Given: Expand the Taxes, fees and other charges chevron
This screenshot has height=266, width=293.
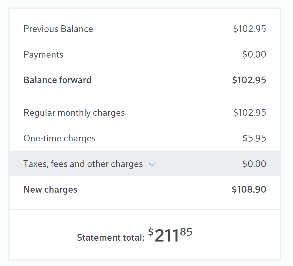Looking at the screenshot, I should (x=152, y=164).
